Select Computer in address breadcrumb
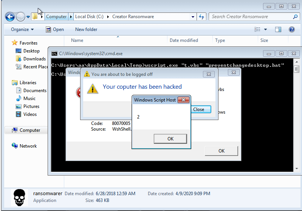The image size is (302, 211). click(x=56, y=17)
